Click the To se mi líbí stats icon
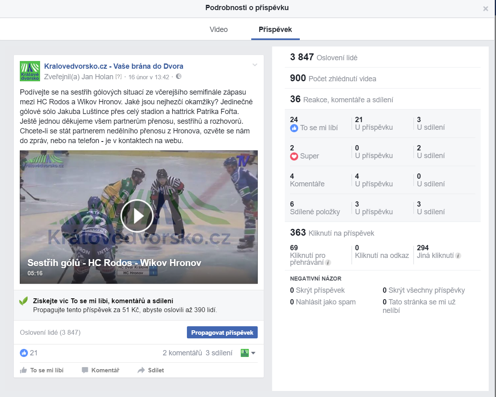496x397 pixels. 294,128
